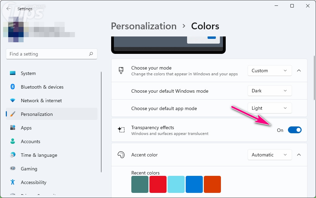Click the Personalization breadcrumb link
This screenshot has width=316, height=198.
[144, 26]
